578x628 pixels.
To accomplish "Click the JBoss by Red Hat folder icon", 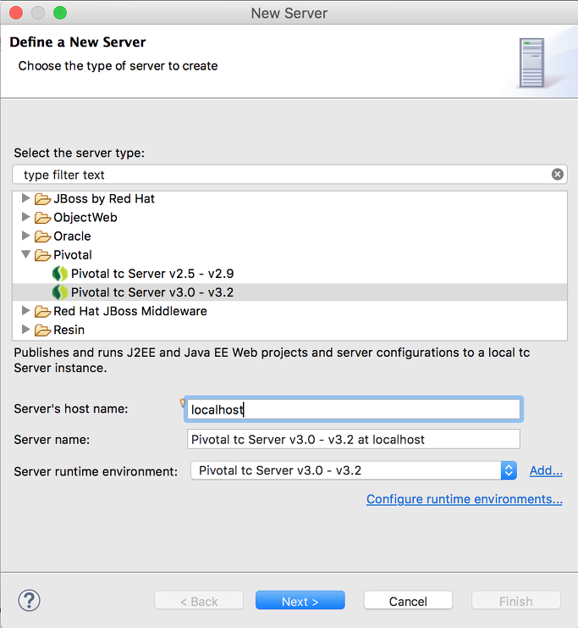I will (42, 198).
